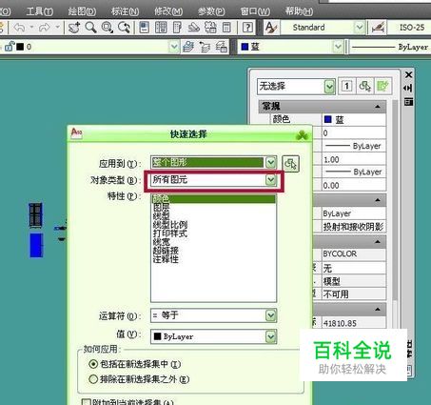The width and height of the screenshot is (431, 405).
Task: Open the 值 ByLayer dropdown
Action: pyautogui.click(x=271, y=336)
